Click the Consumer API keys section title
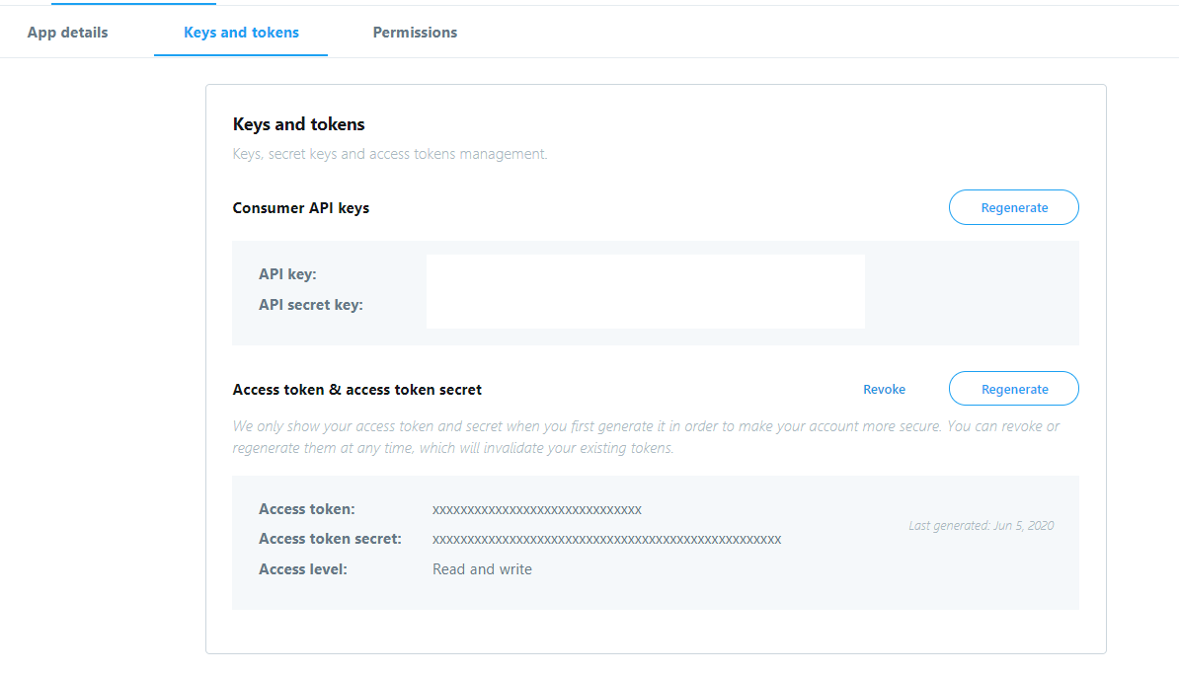The image size is (1179, 674). pyautogui.click(x=301, y=207)
